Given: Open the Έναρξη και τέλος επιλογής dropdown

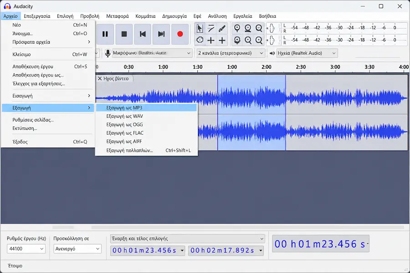Looking at the screenshot, I should pos(188,238).
